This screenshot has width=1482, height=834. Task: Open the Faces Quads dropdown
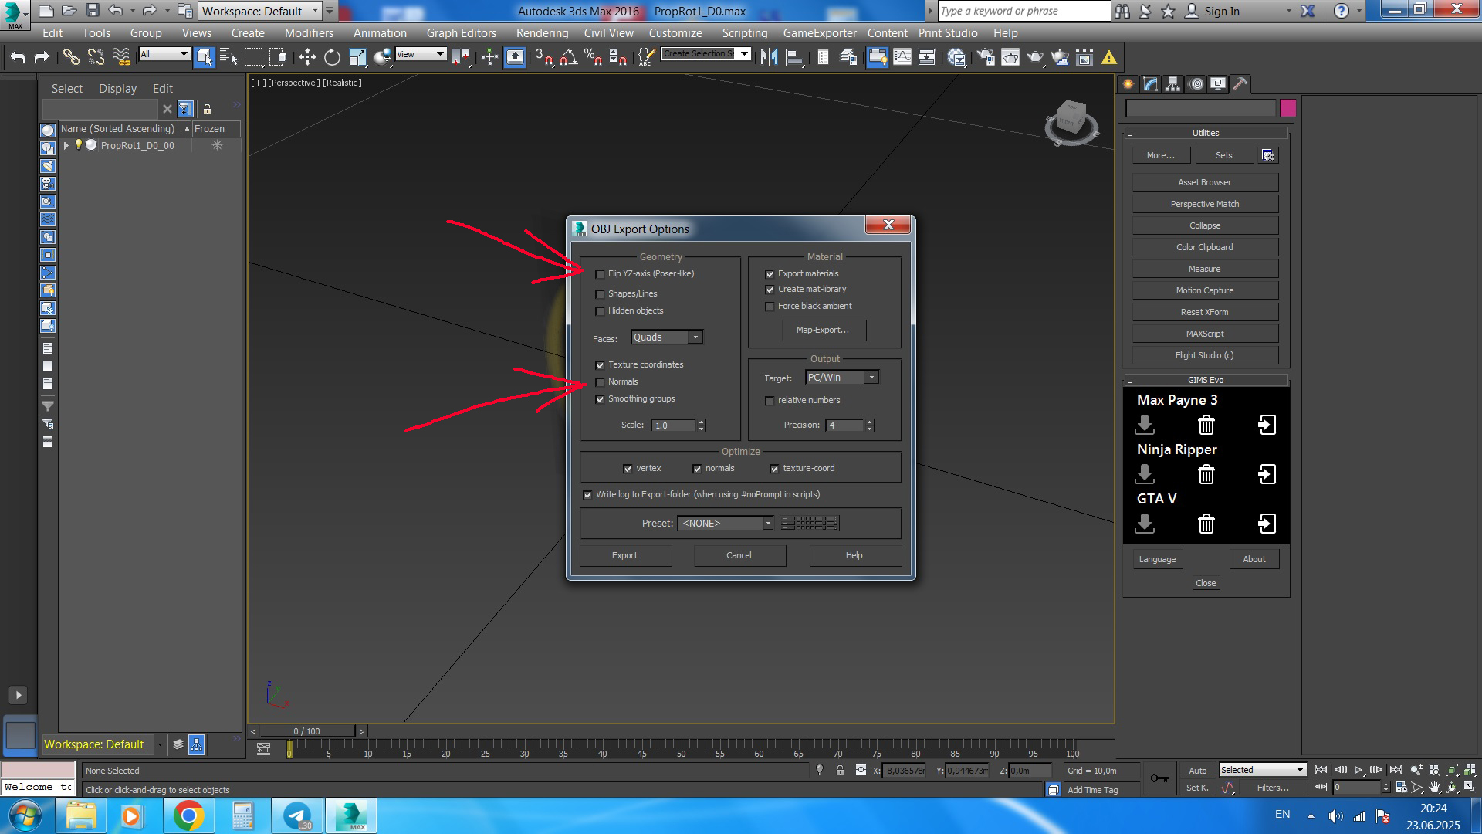[695, 337]
